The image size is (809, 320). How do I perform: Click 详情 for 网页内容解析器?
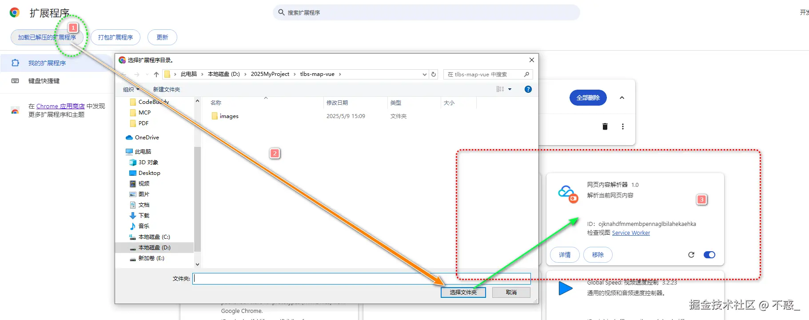coord(565,255)
